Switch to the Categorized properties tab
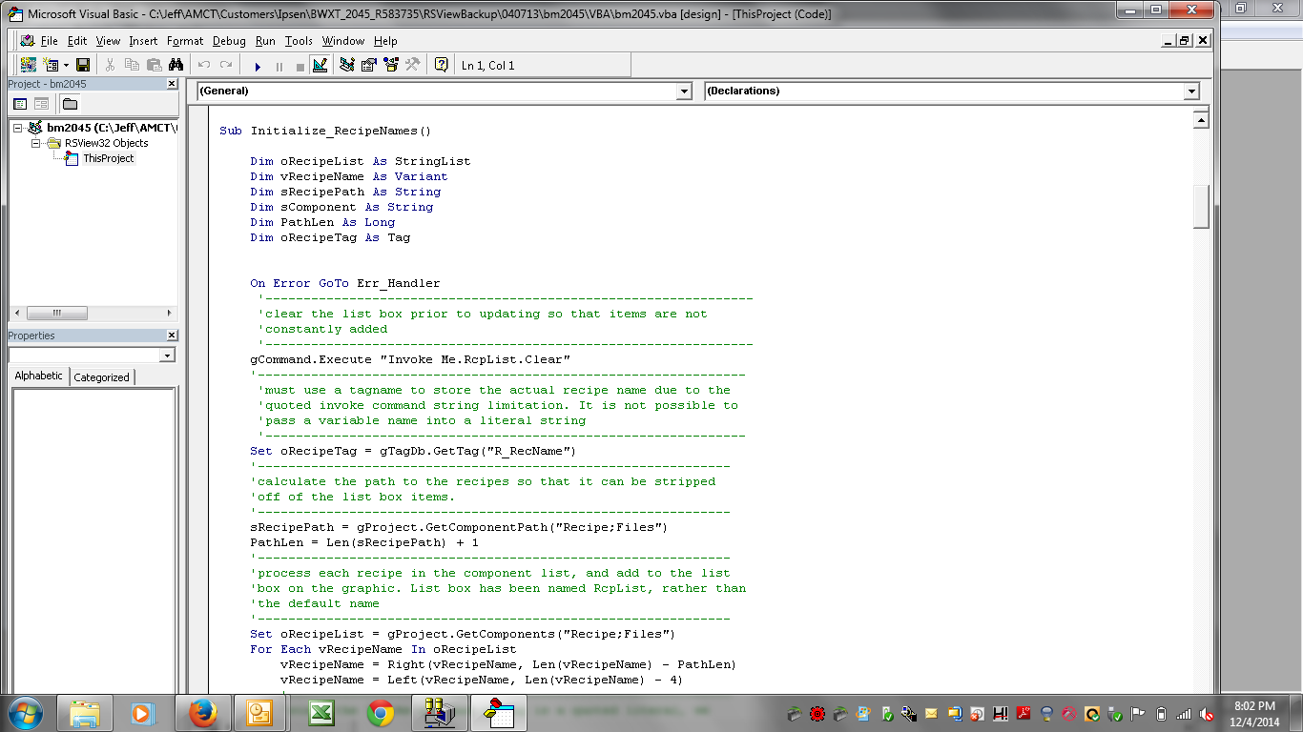This screenshot has height=732, width=1303. click(101, 377)
